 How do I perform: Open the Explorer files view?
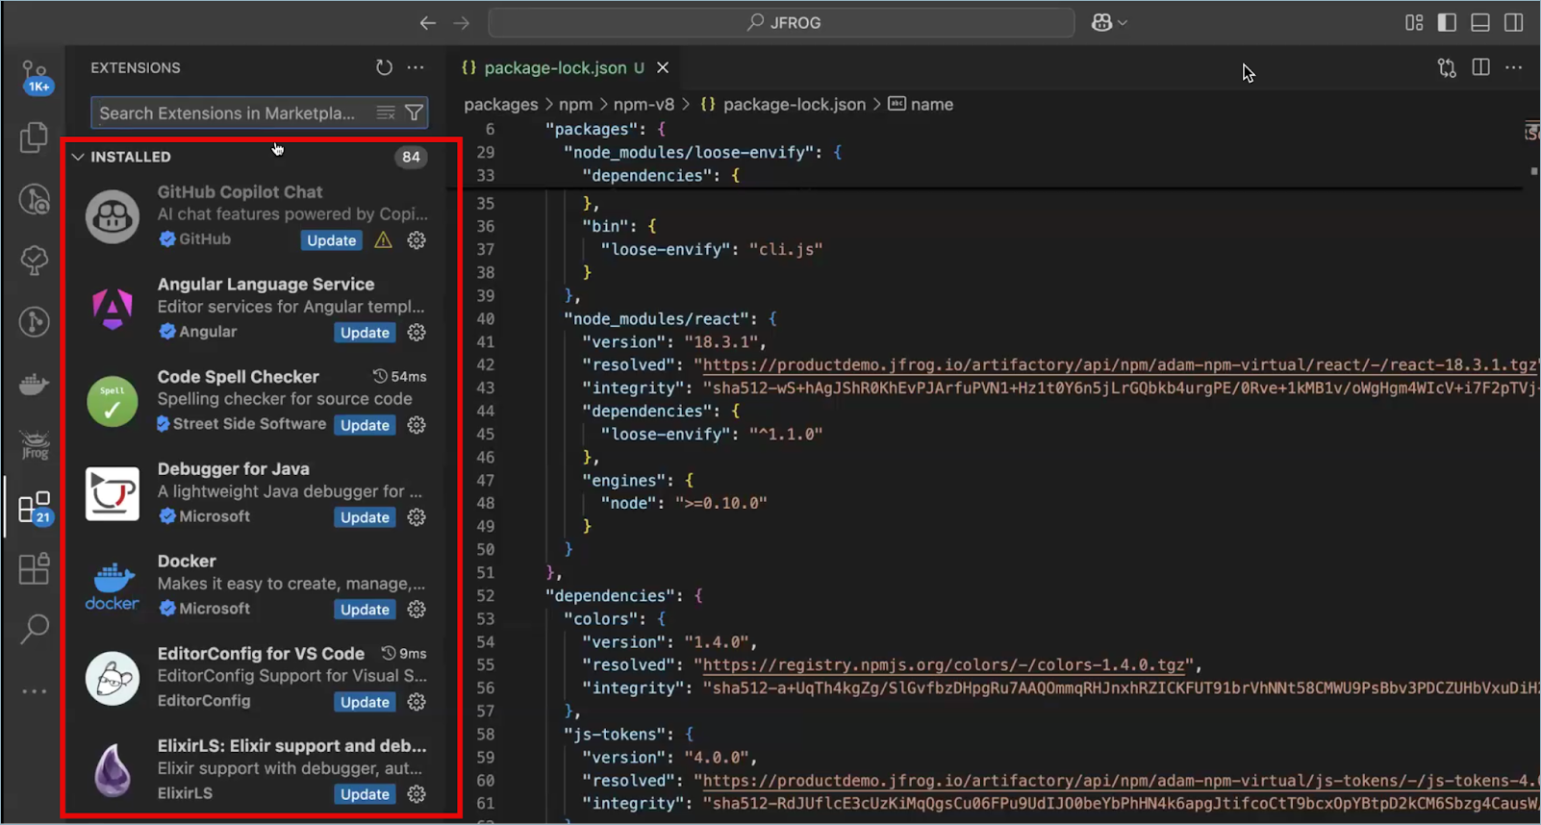click(x=35, y=137)
